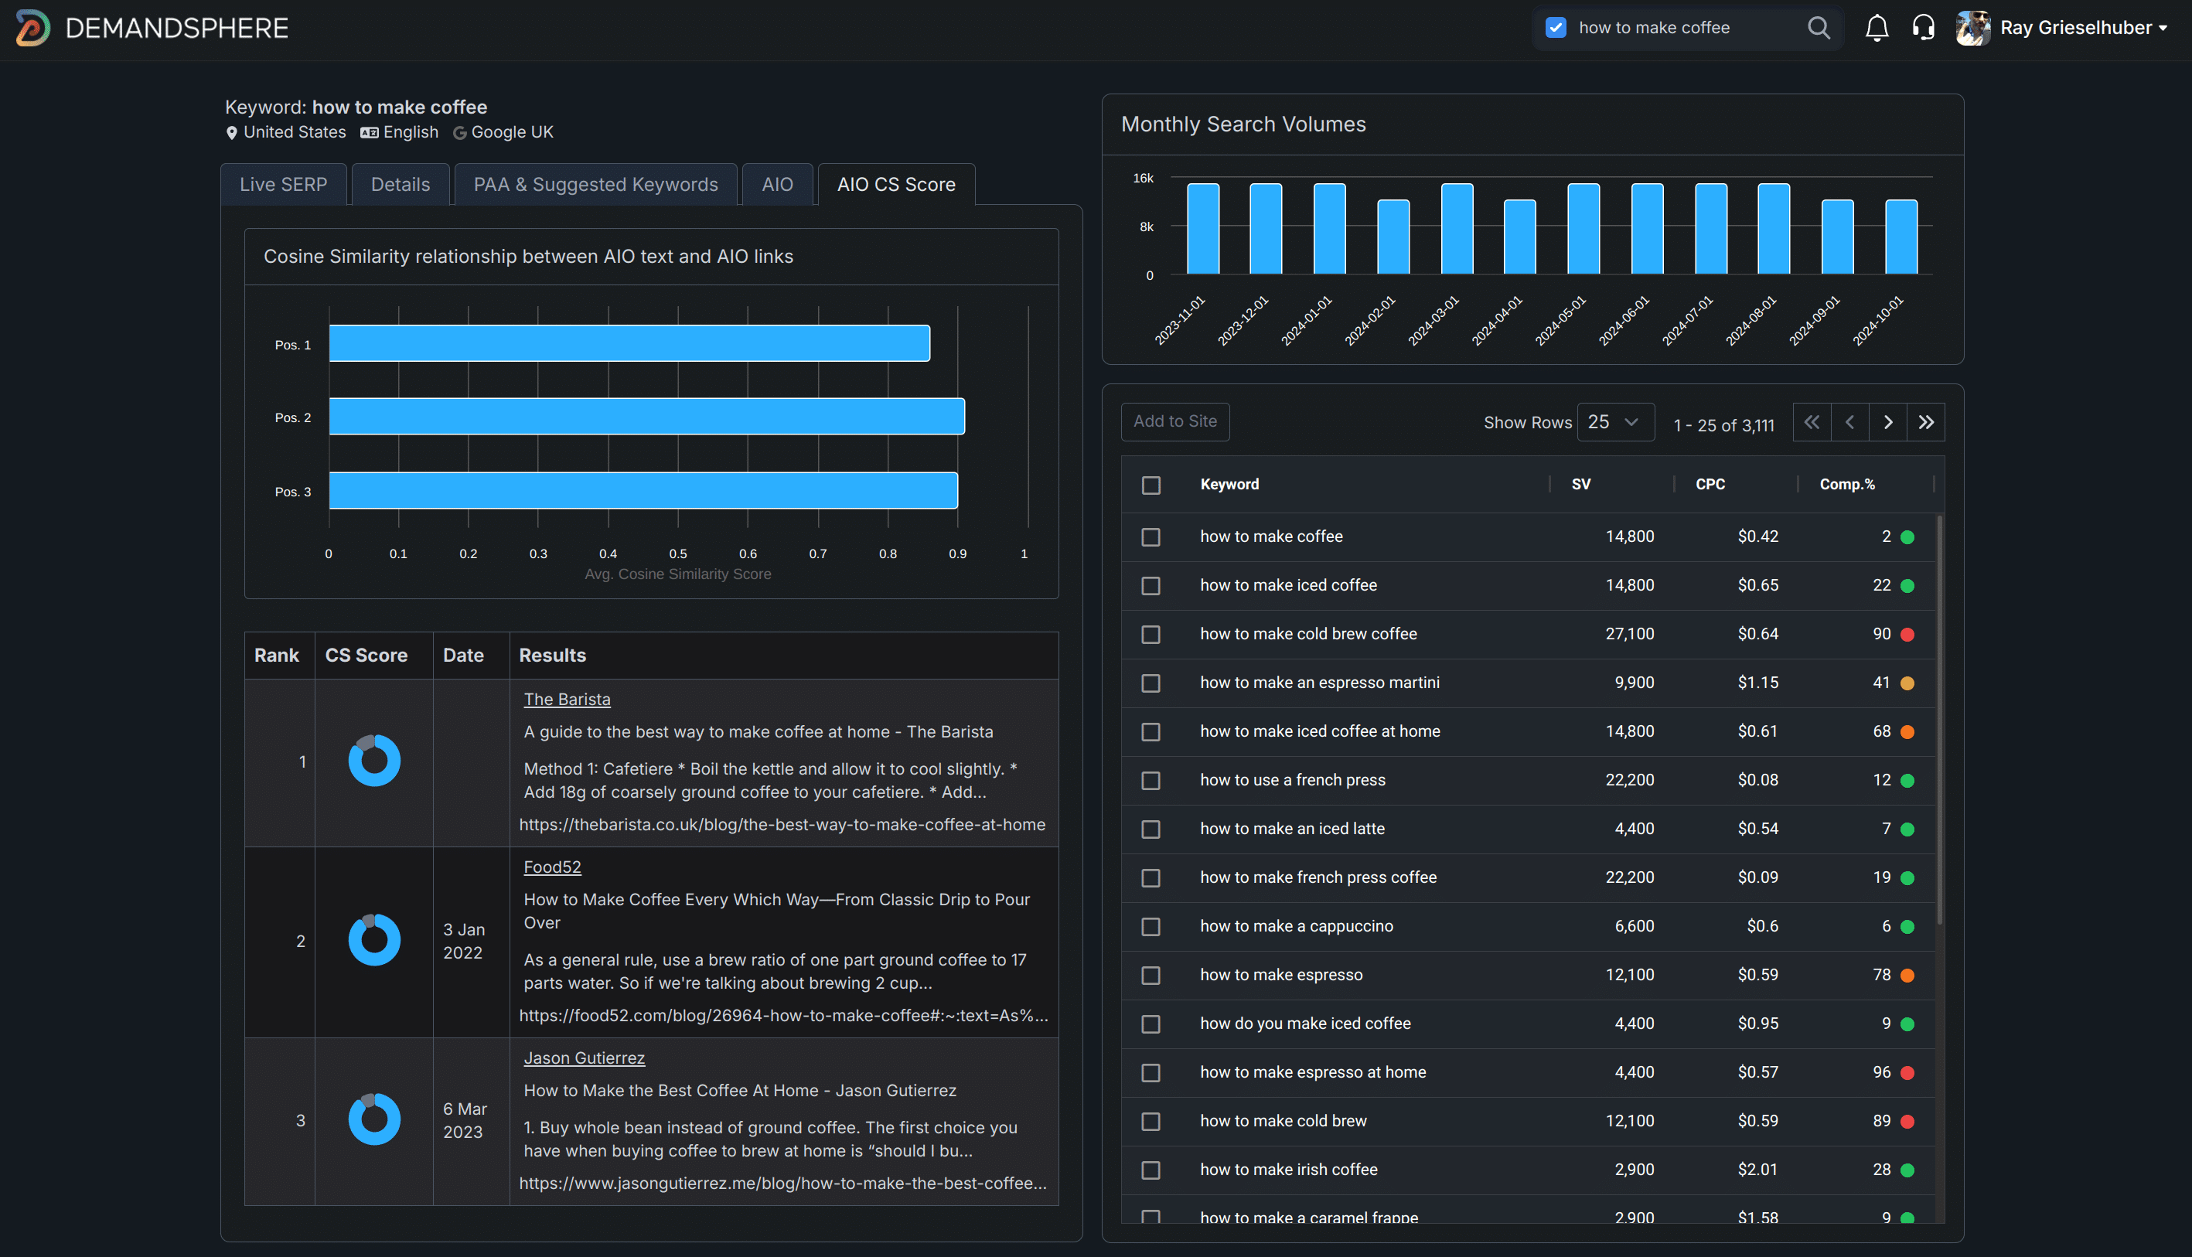The height and width of the screenshot is (1257, 2192).
Task: Open the Jason Gutierrez result link
Action: 584,1058
